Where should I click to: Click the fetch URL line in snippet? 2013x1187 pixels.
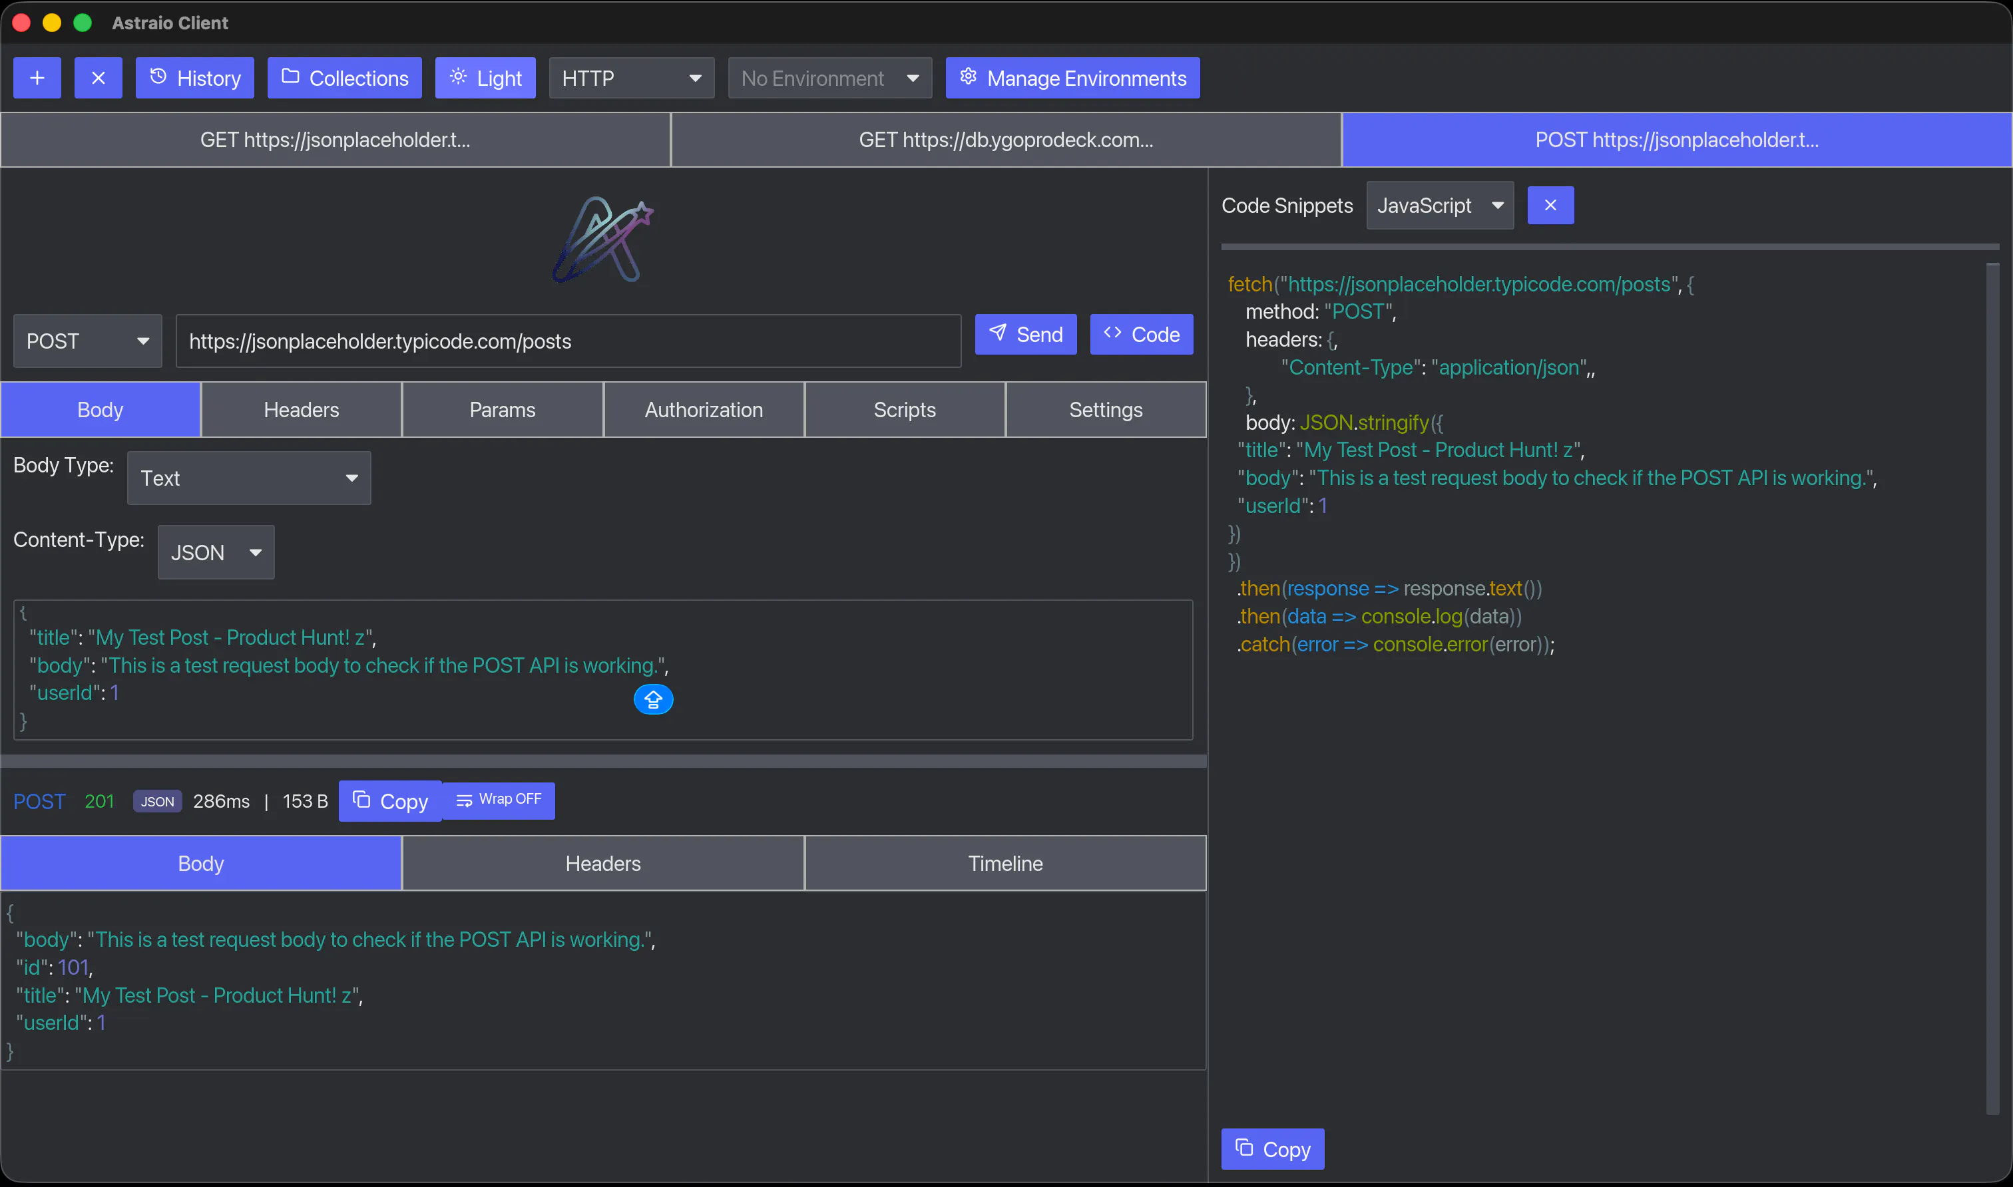pos(1460,284)
